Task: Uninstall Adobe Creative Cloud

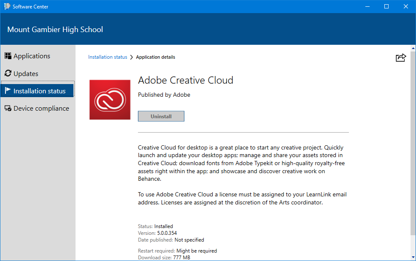Action: 161,116
